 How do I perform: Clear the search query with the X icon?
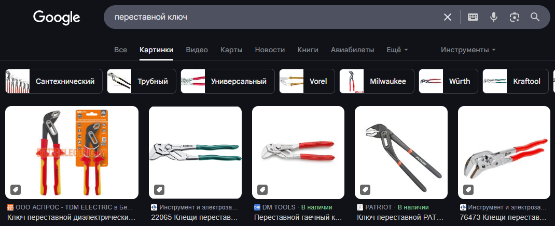tap(448, 17)
